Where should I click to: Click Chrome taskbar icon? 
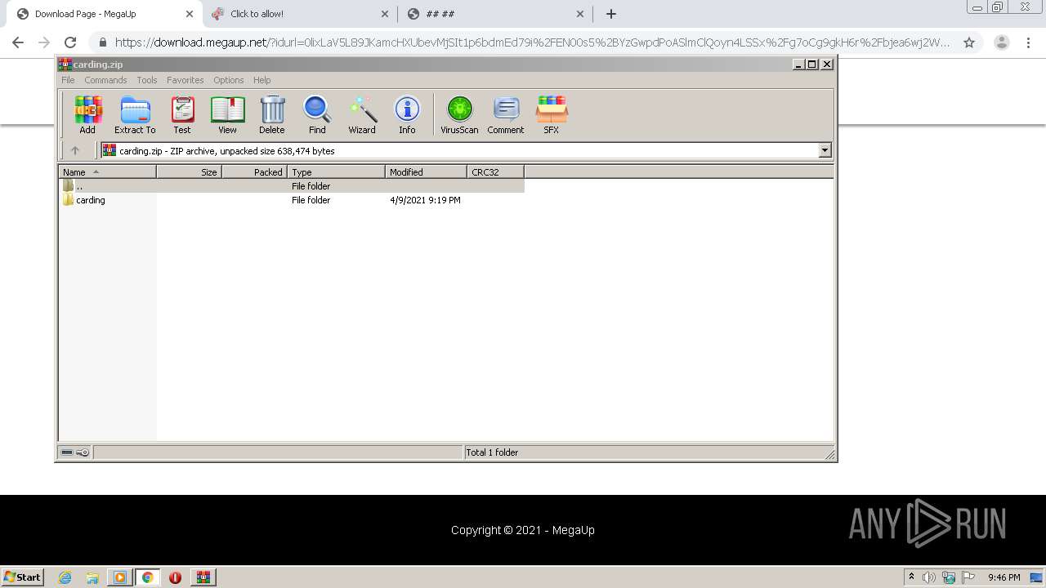[147, 577]
